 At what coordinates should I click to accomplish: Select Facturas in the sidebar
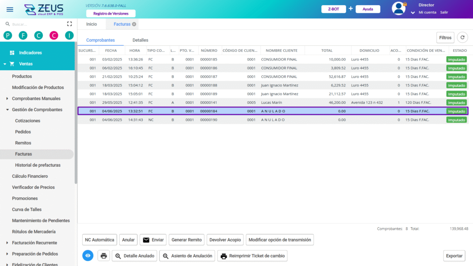(x=37, y=154)
